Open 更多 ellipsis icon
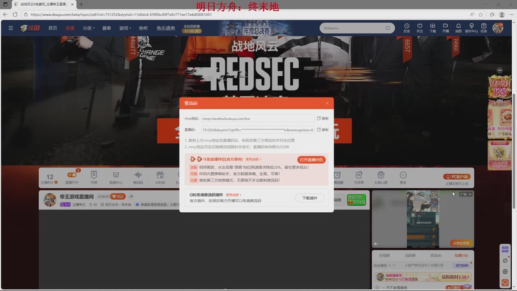 tap(403, 177)
